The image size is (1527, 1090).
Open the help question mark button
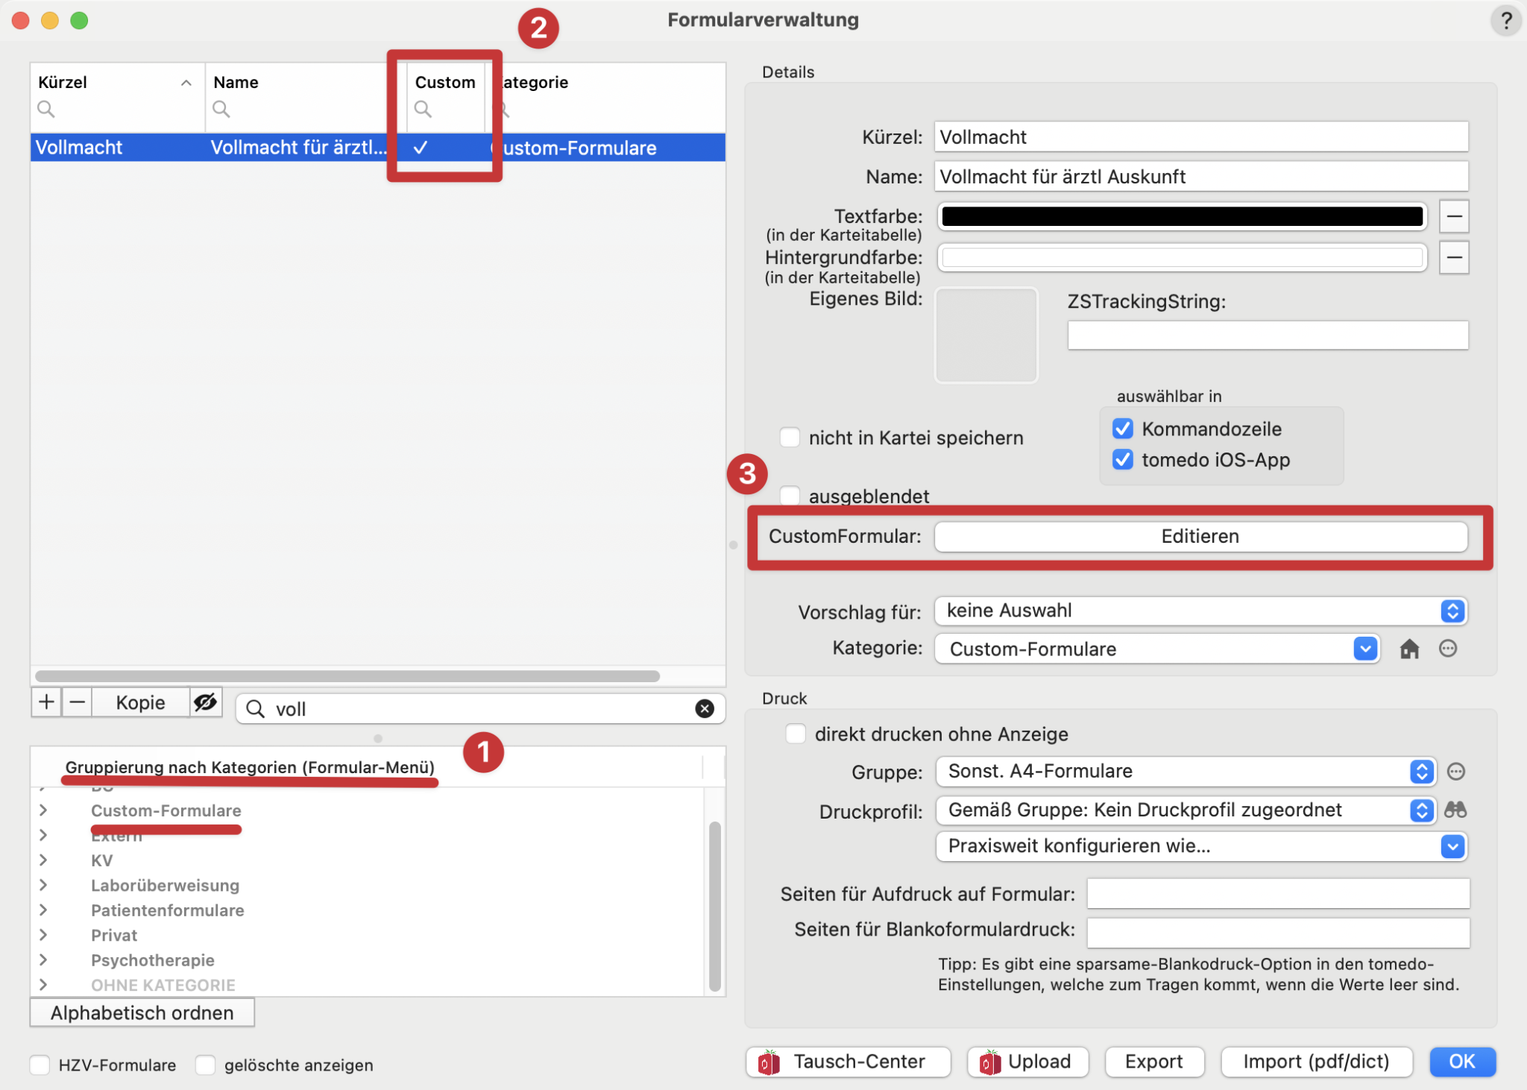[x=1505, y=21]
